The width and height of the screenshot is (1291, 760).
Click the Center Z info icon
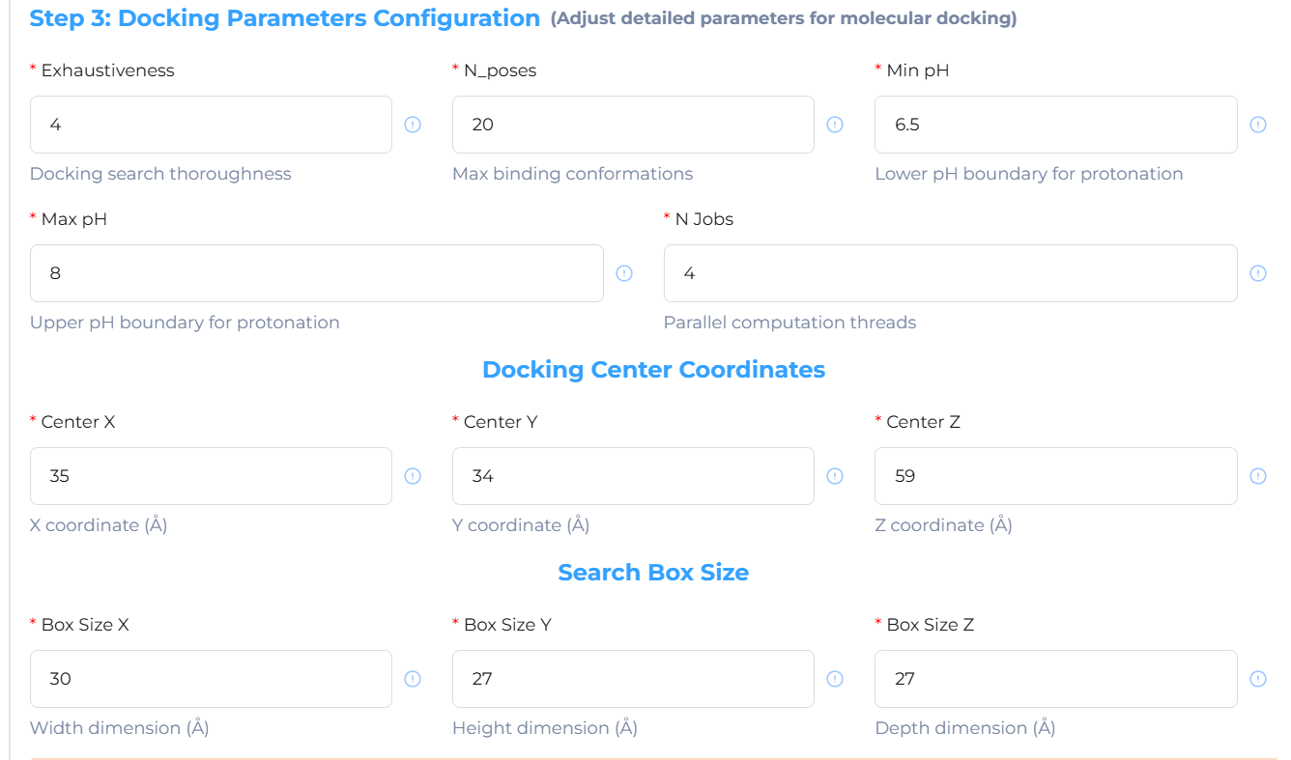(1257, 476)
